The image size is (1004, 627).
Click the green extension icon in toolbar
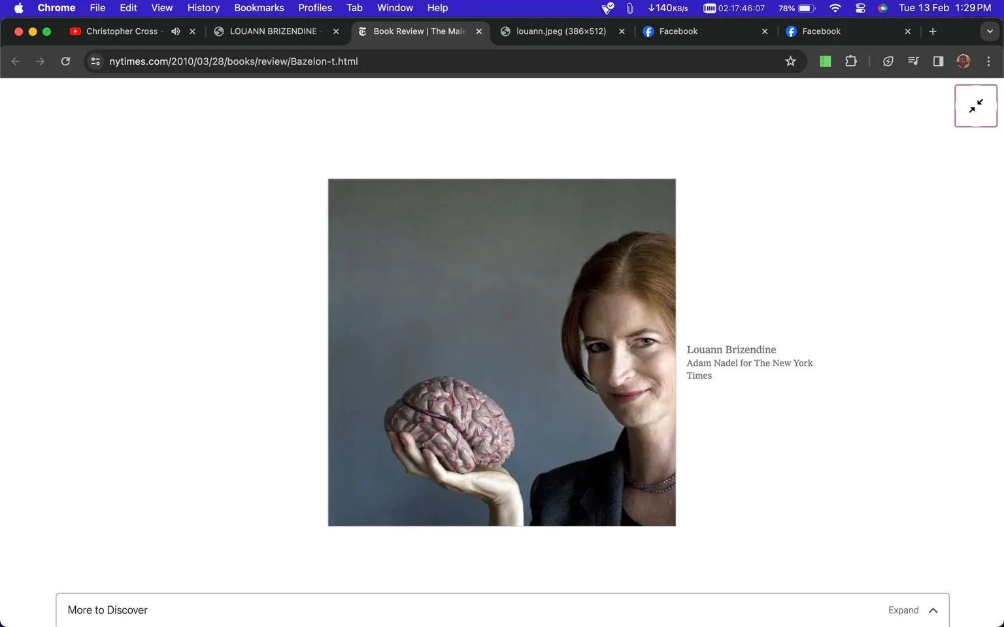point(826,61)
